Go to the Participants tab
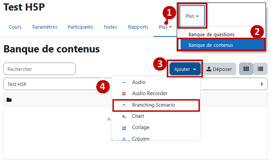 tap(80, 27)
